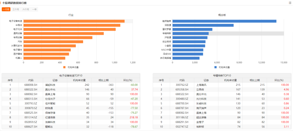Select the 医疗器械 industry bar

click(x=46, y=54)
